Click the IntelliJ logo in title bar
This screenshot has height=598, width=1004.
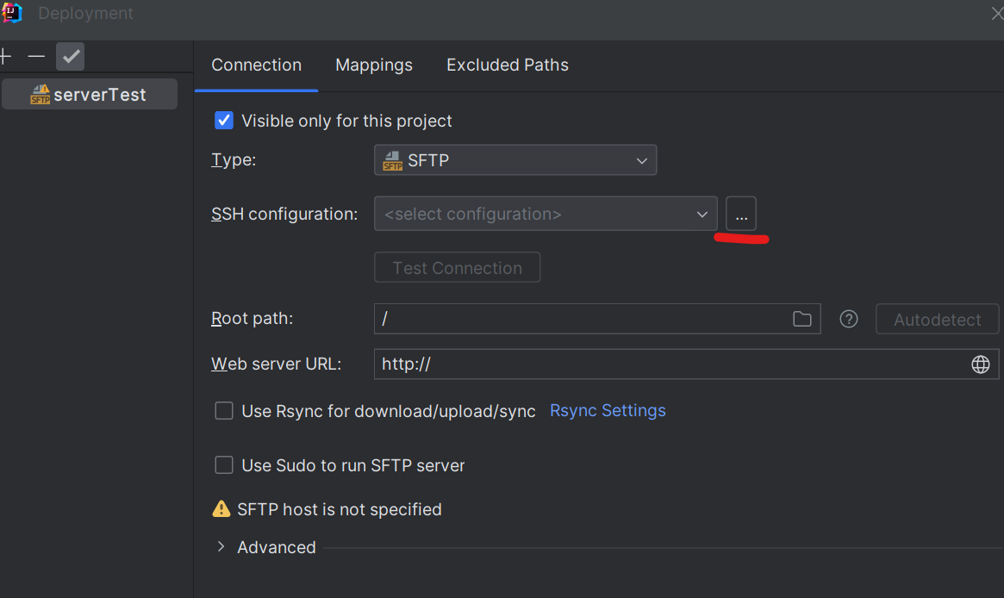(12, 13)
